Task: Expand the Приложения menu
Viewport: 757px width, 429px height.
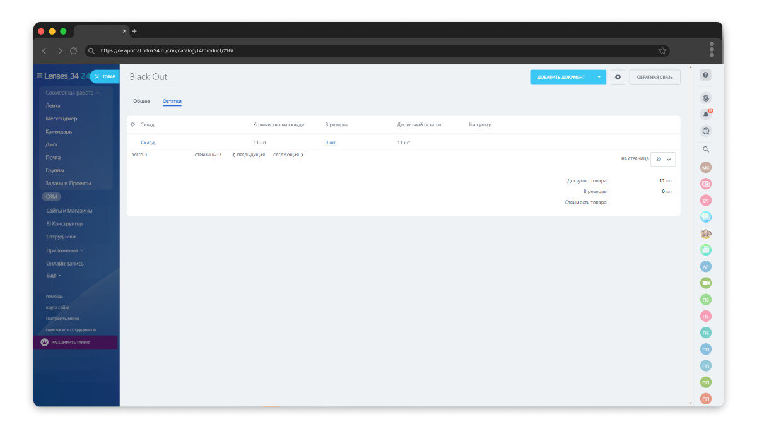Action: [65, 250]
